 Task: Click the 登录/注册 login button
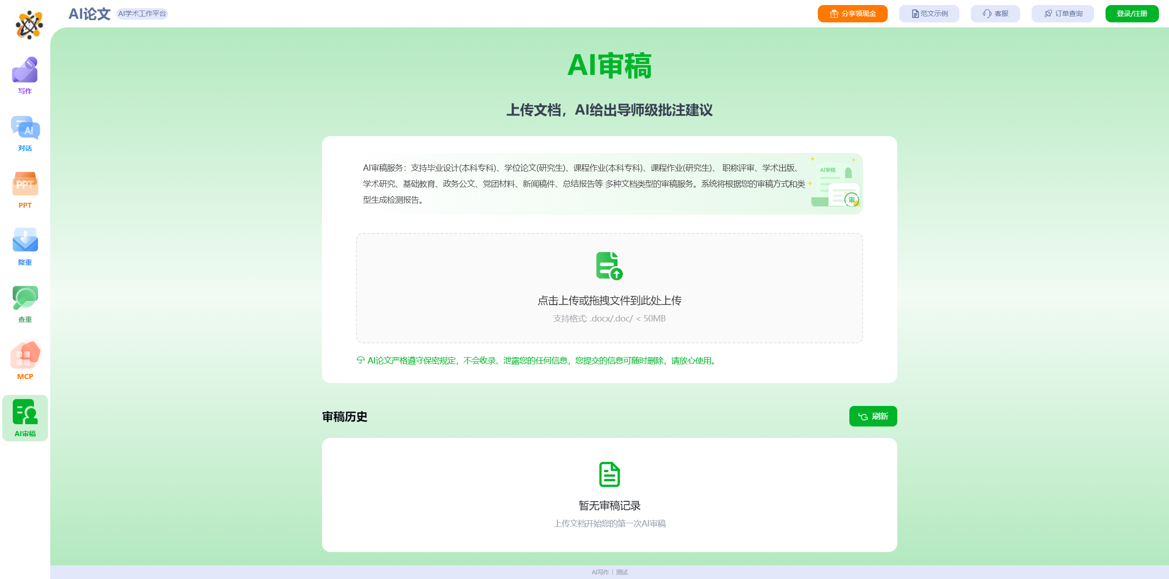1132,14
